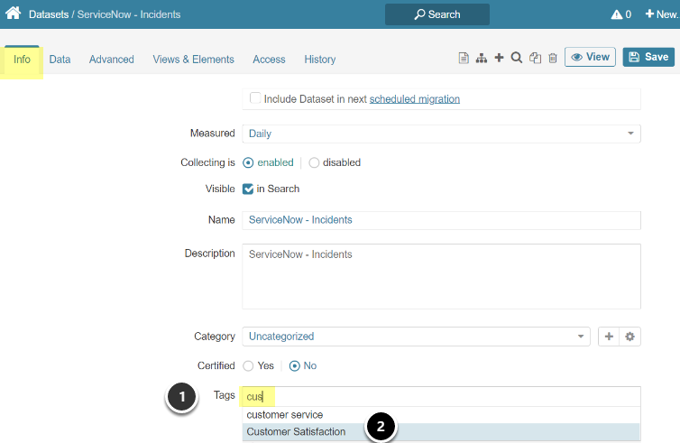The height and width of the screenshot is (443, 680).
Task: Click the Tags input field
Action: [442, 397]
